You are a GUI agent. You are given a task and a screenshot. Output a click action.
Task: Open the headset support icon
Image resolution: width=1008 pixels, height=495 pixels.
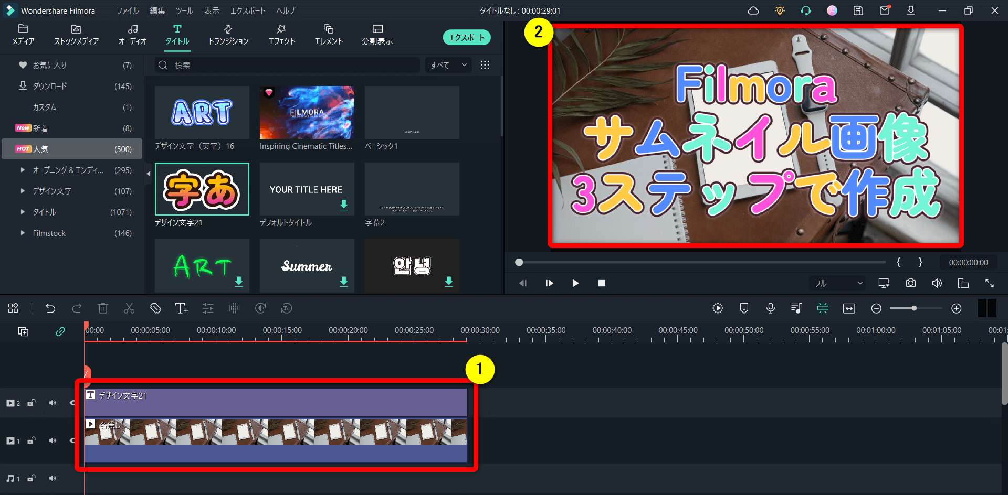point(806,10)
